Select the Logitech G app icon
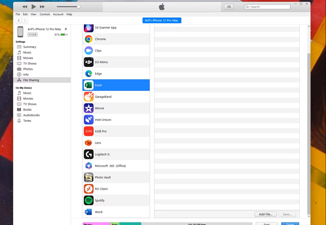This screenshot has height=225, width=326. click(89, 155)
